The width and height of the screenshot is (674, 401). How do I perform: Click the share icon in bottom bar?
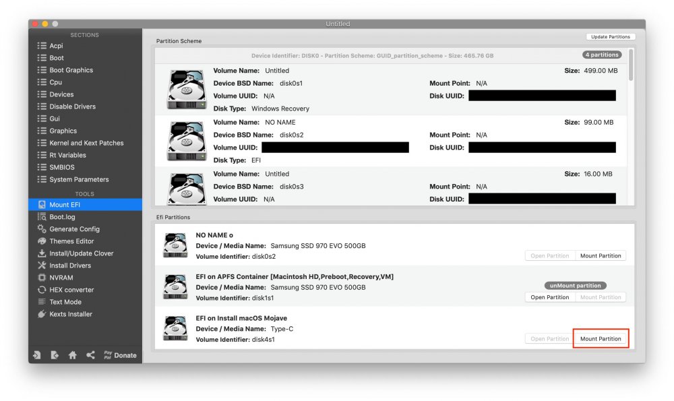pyautogui.click(x=90, y=355)
